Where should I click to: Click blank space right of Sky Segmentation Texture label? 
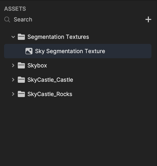(x=128, y=51)
